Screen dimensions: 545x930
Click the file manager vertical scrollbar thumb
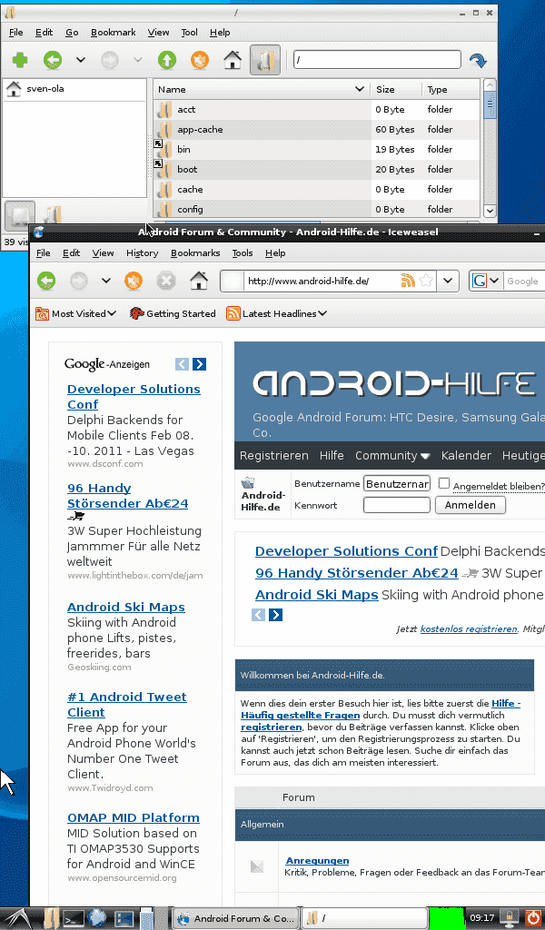(x=490, y=107)
